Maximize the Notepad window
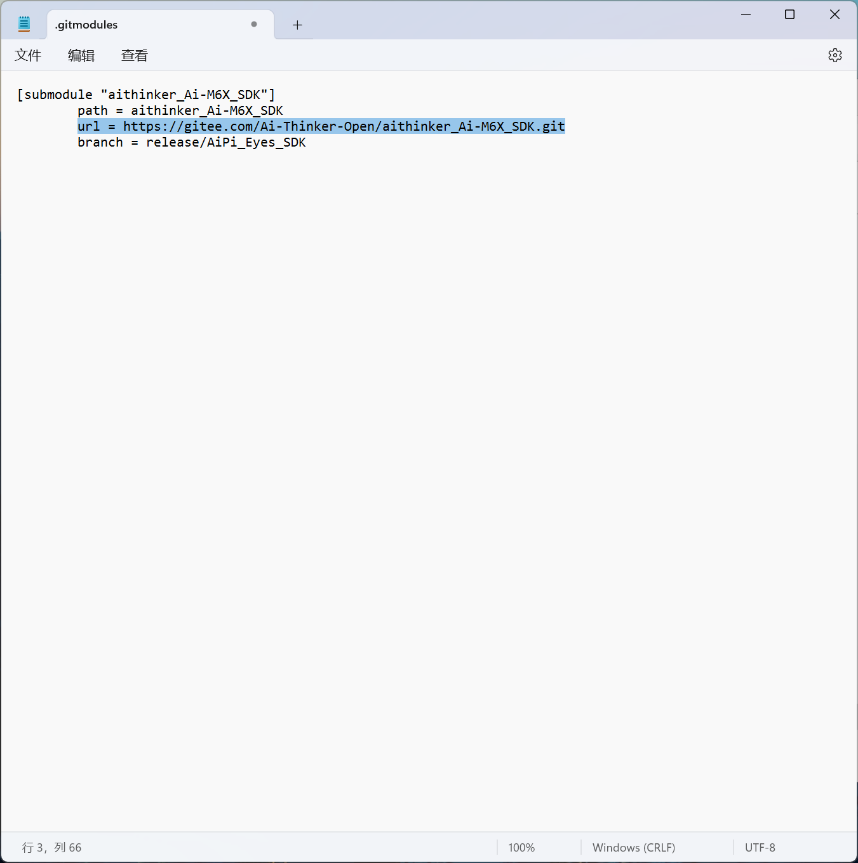 click(x=789, y=14)
